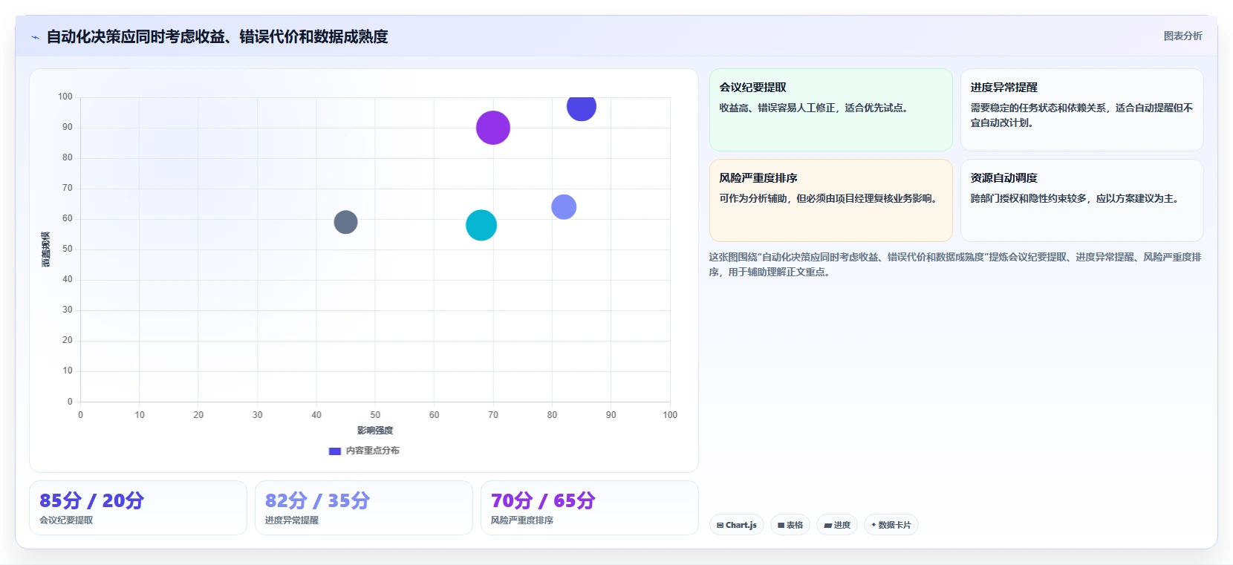Screen dimensions: 1233x565
Task: Open the 风险严重度排序 orange card
Action: pos(830,200)
